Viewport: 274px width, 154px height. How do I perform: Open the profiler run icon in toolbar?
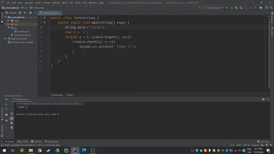tap(241, 8)
